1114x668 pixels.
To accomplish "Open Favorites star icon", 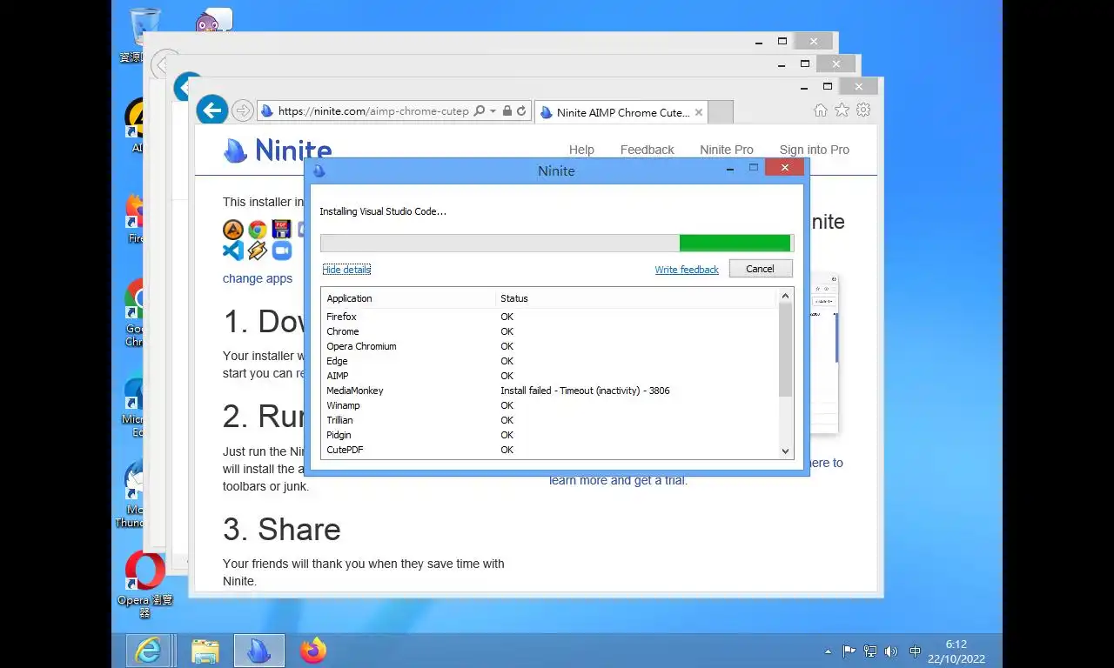I will tap(842, 110).
